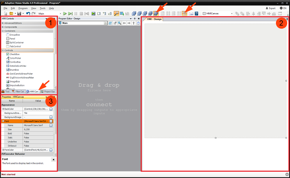
Task: Toggle the Underline font property value
Action: (x=36, y=142)
